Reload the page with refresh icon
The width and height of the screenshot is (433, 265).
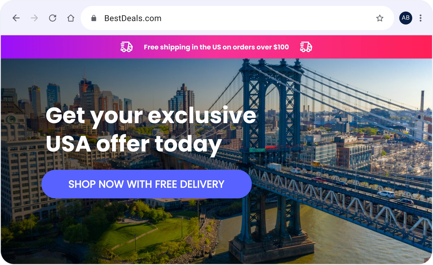pos(53,18)
